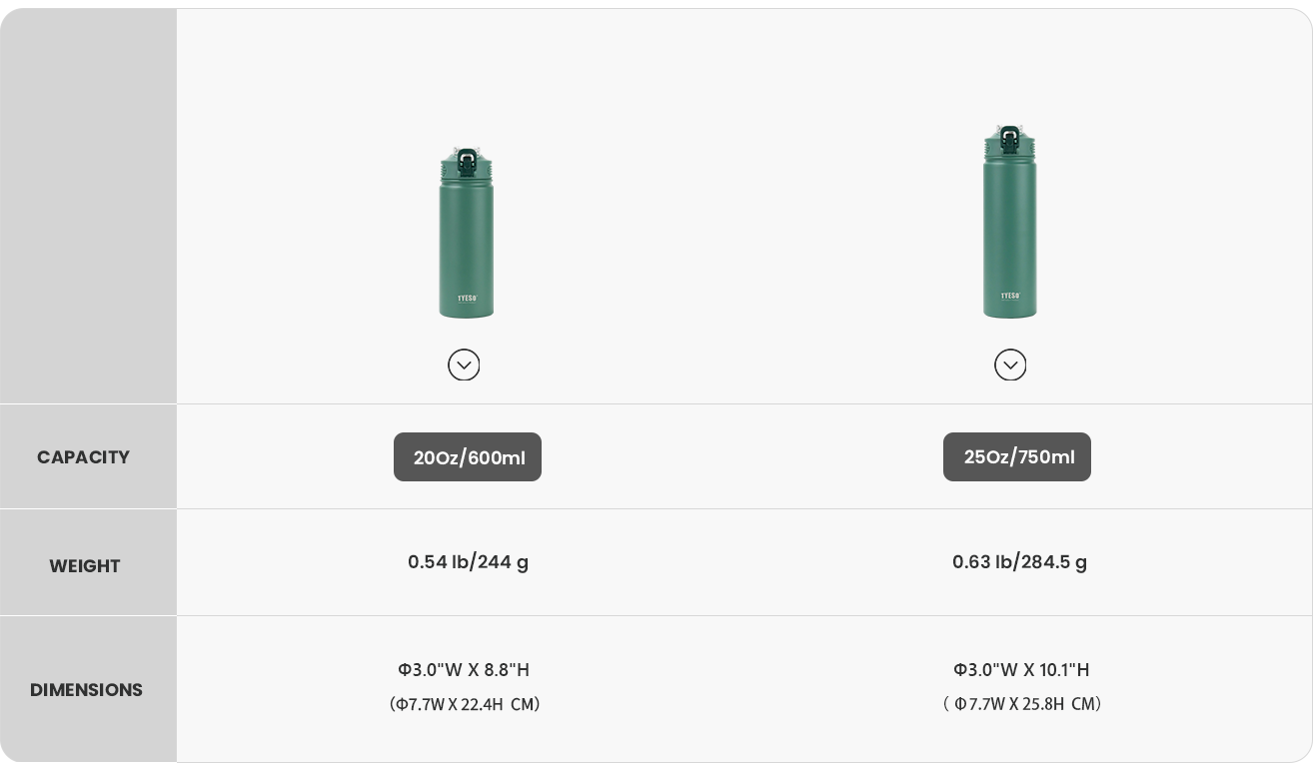The height and width of the screenshot is (768, 1313).
Task: Click the shorter green bottle image
Action: 466,245
